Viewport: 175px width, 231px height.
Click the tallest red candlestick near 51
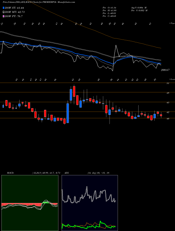(74, 91)
